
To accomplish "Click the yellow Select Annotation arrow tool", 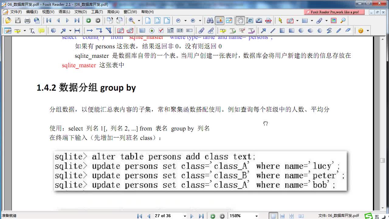I will (280, 20).
